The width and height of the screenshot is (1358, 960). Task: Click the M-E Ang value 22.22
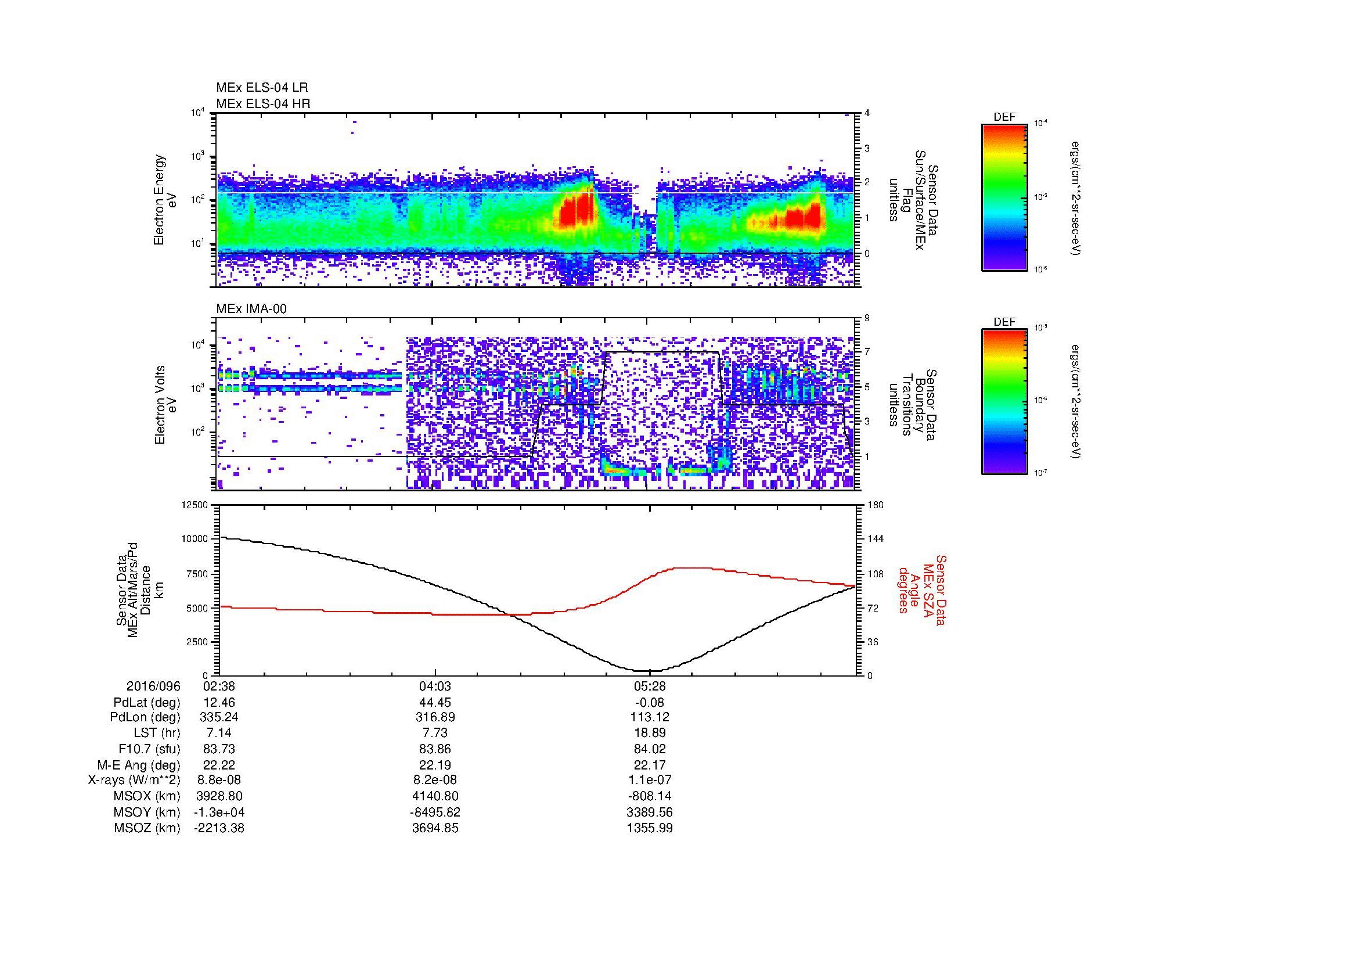click(x=219, y=765)
